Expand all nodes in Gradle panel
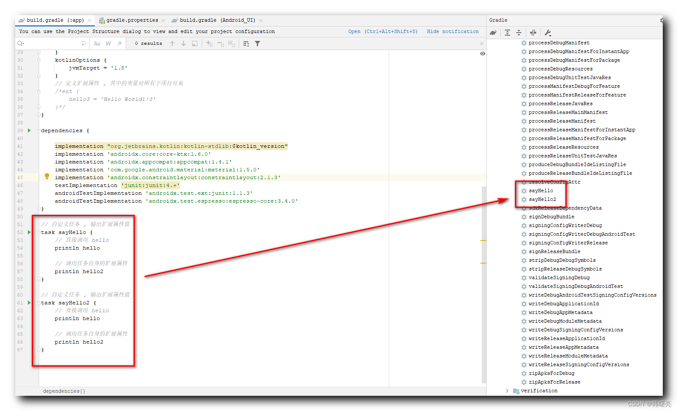Viewport: 678px width, 411px height. click(508, 33)
